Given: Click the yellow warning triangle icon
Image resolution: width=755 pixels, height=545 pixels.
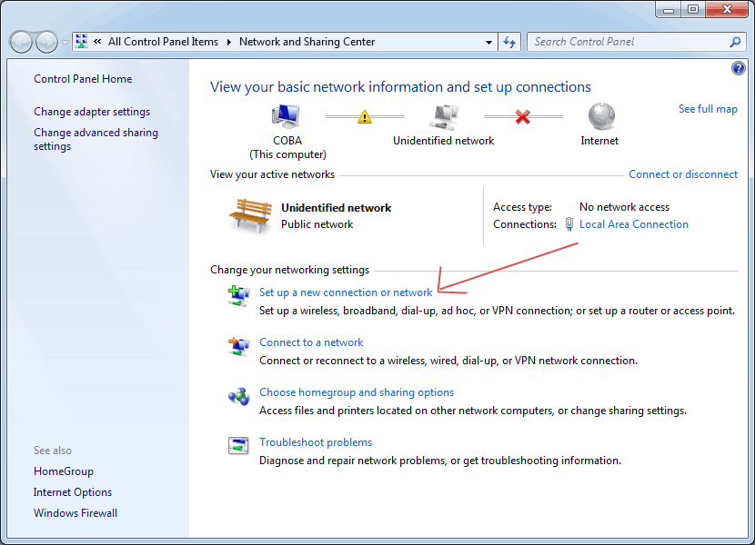Looking at the screenshot, I should pos(365,117).
